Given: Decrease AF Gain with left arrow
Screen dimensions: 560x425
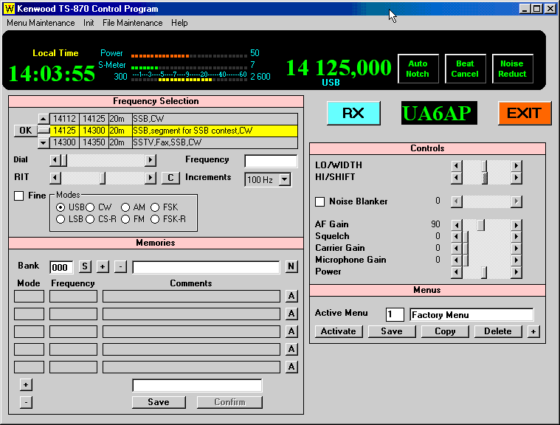Looking at the screenshot, I should (x=456, y=225).
